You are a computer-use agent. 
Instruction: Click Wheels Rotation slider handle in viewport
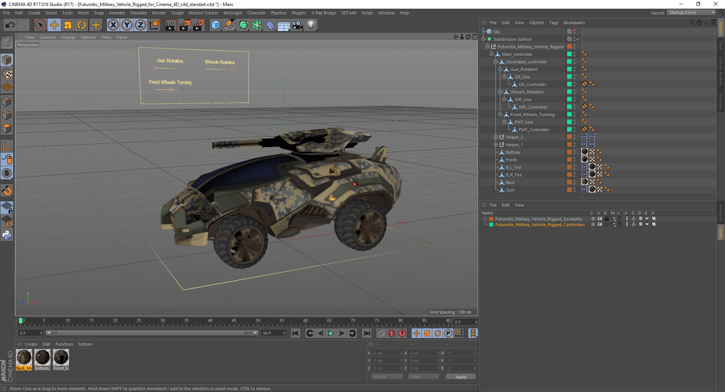(233, 70)
